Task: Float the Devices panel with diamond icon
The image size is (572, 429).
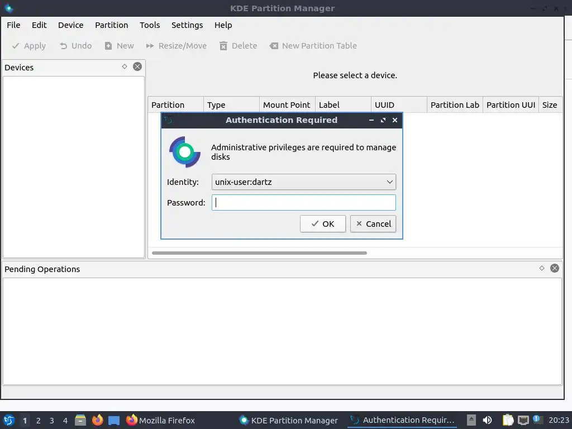Action: click(x=125, y=66)
